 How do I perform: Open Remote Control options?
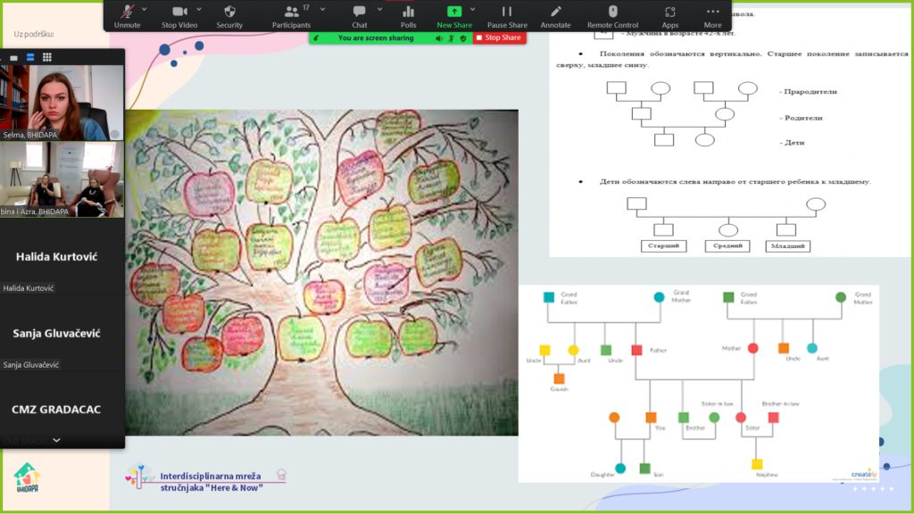click(612, 15)
